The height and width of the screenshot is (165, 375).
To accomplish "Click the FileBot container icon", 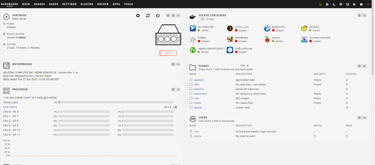I will pyautogui.click(x=193, y=39).
